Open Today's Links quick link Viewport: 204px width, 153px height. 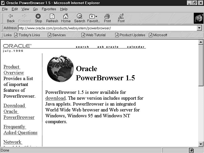point(27,35)
